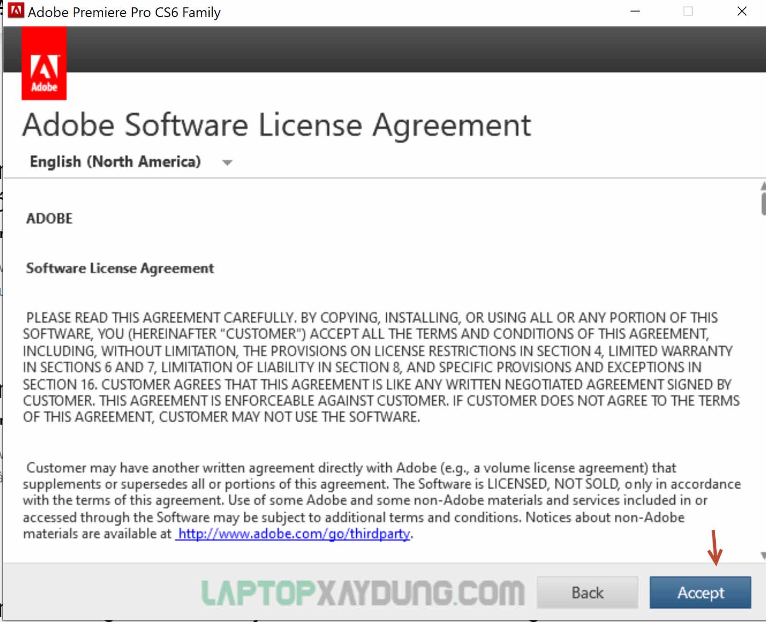
Task: Click the Back button
Action: [587, 592]
